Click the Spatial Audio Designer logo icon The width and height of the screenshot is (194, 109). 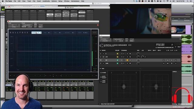(x=102, y=45)
